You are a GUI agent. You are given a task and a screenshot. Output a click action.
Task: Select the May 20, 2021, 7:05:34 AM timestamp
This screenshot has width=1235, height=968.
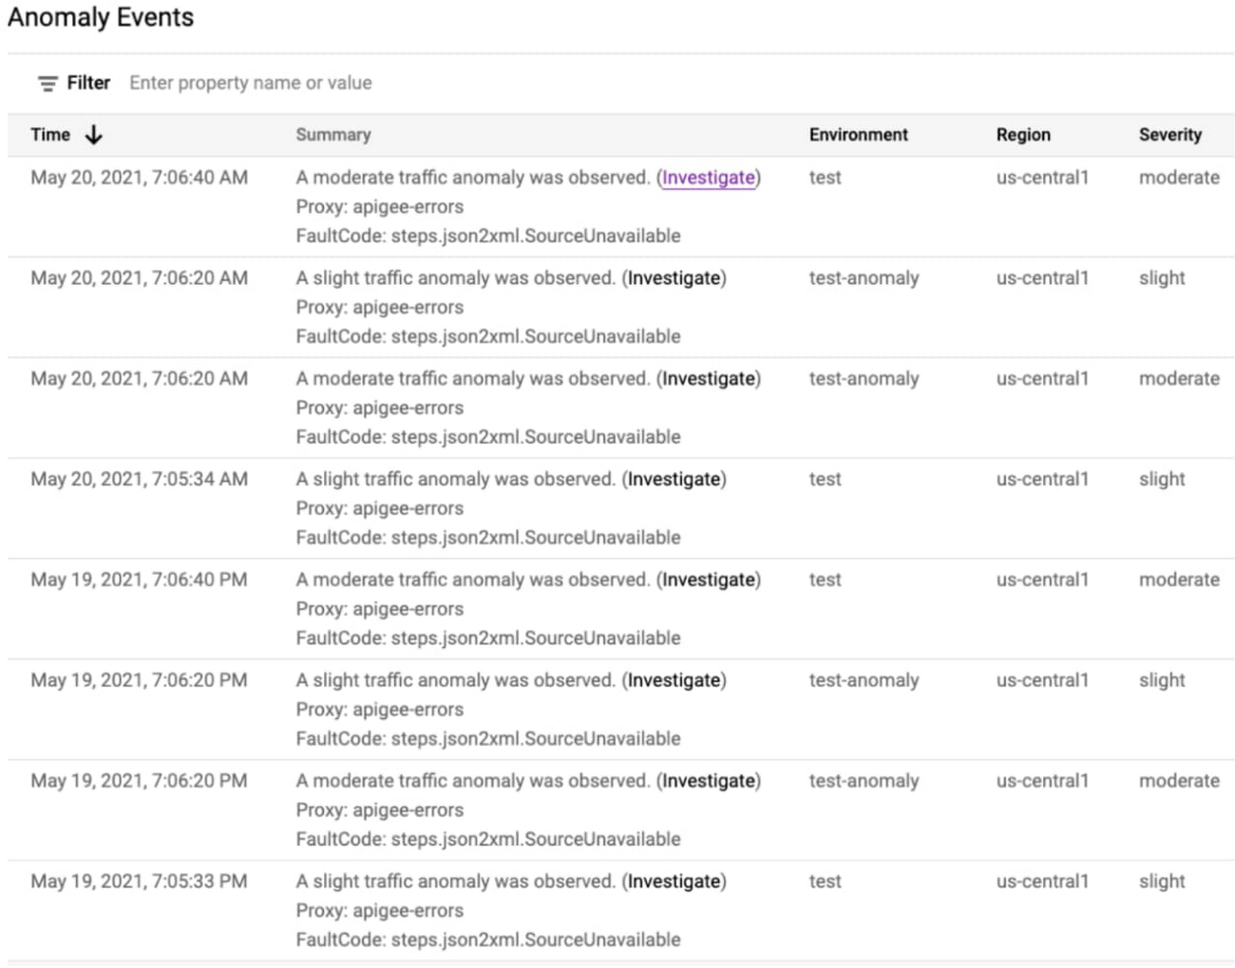click(x=139, y=480)
